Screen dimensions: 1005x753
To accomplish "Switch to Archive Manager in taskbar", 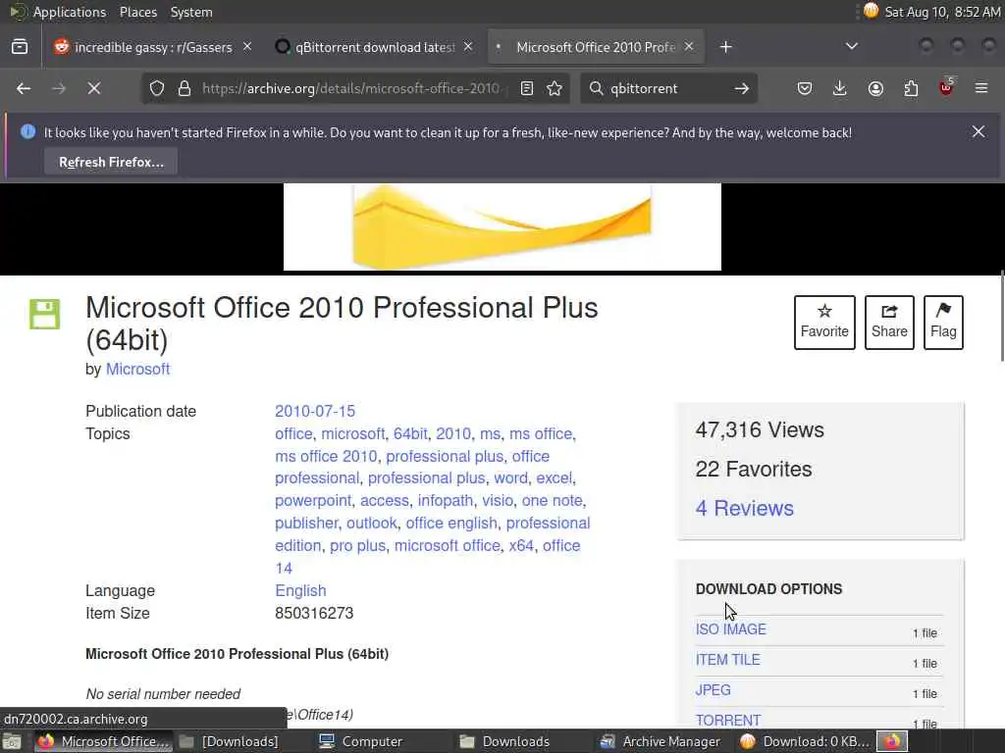I will [x=661, y=741].
